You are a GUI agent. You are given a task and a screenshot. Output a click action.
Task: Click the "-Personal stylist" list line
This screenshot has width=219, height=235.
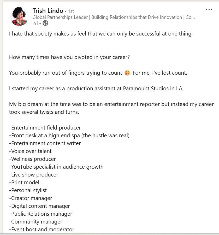[x=28, y=190]
